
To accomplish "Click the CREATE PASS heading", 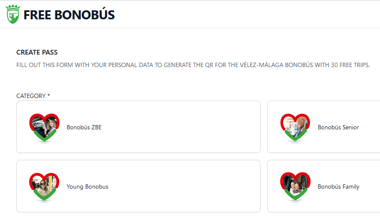I will tap(37, 52).
